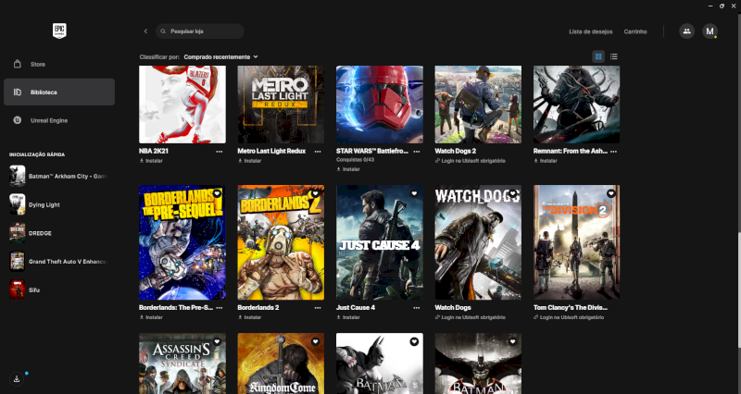Expand the Comprado recentemente sort dropdown
Image resolution: width=741 pixels, height=394 pixels.
(x=220, y=56)
